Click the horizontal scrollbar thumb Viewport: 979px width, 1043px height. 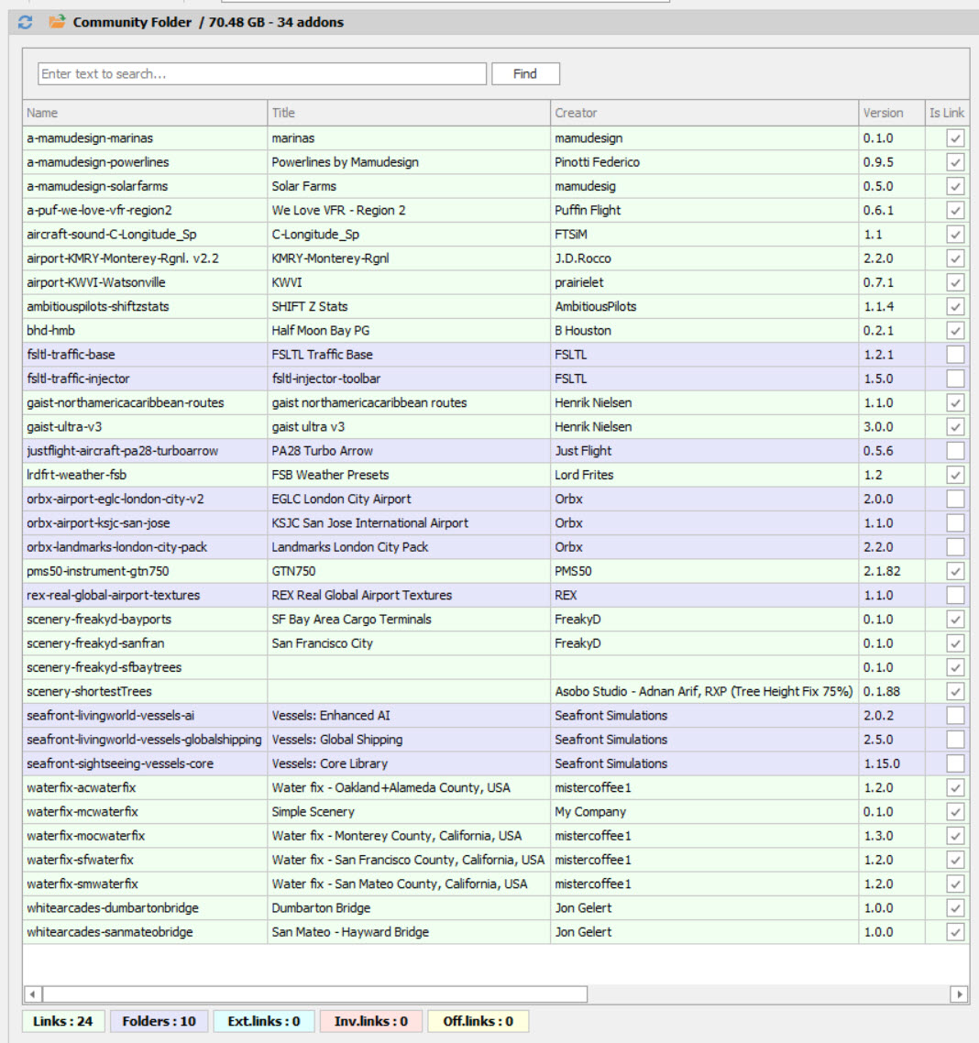(315, 994)
